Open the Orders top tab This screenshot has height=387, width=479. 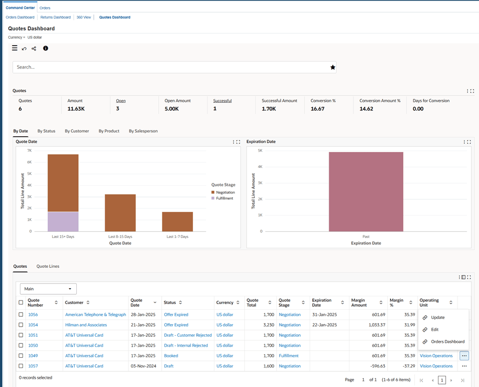pos(45,8)
